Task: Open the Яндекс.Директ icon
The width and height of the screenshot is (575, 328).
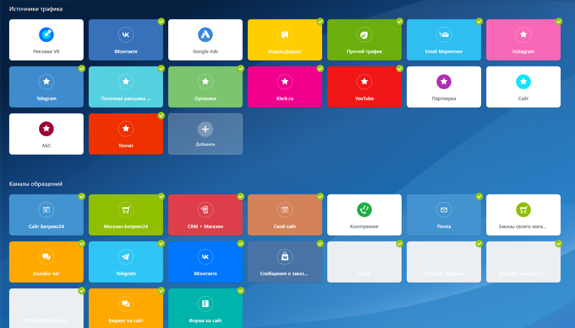Action: click(285, 35)
